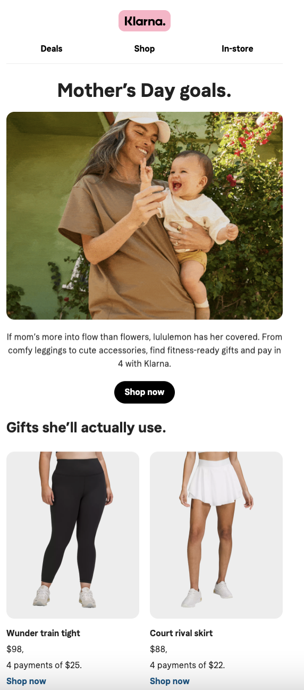Open the Deals navigation item
Image resolution: width=304 pixels, height=690 pixels.
coord(52,48)
